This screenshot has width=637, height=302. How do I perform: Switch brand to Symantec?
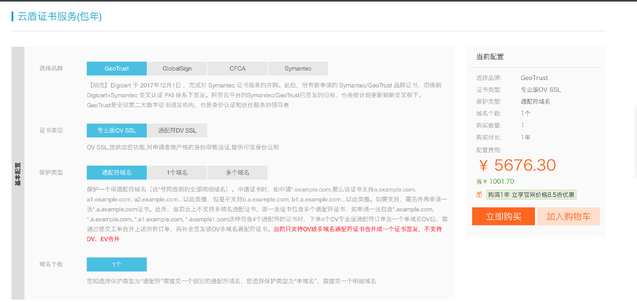coord(298,68)
